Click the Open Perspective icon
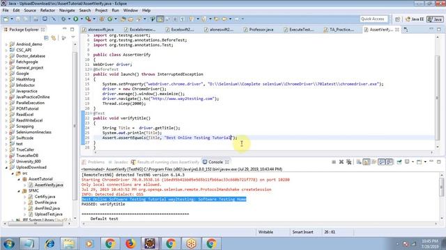Screen dimensions: 446x250 tap(397, 19)
